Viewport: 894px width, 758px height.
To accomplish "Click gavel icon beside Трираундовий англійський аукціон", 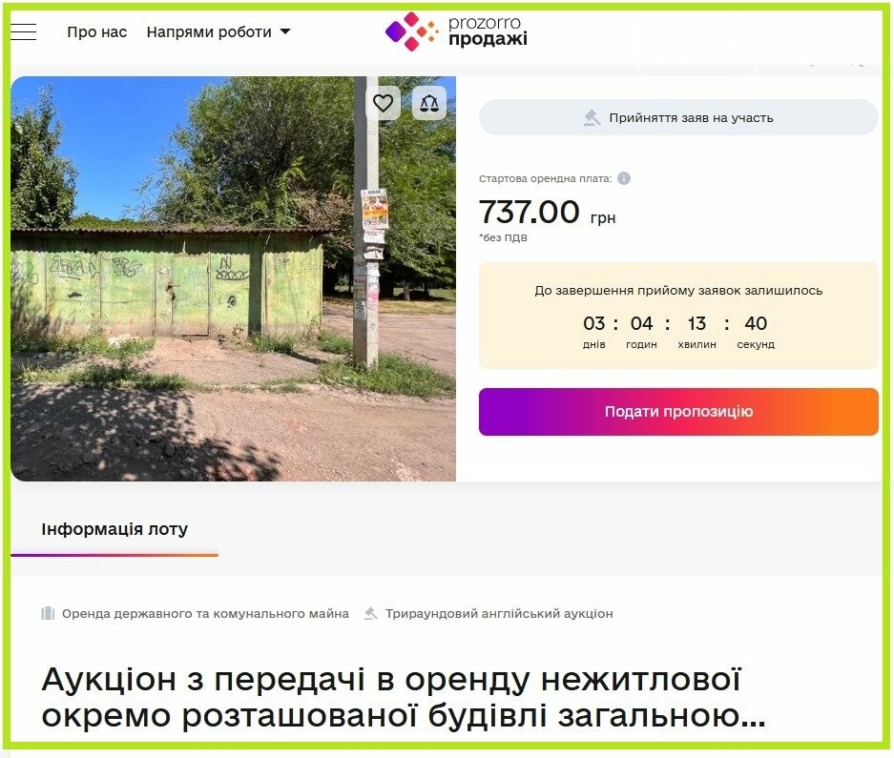I will (x=370, y=613).
